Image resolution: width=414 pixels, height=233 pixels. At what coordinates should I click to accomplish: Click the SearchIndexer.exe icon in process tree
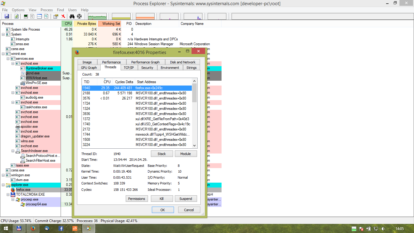[x=18, y=151]
